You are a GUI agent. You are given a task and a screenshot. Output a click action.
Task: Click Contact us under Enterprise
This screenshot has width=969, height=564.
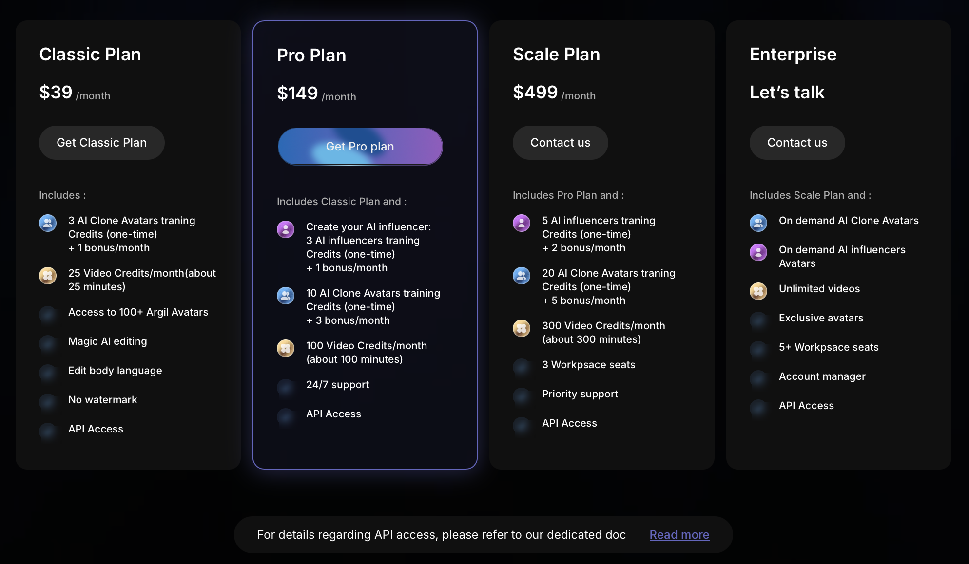(797, 143)
